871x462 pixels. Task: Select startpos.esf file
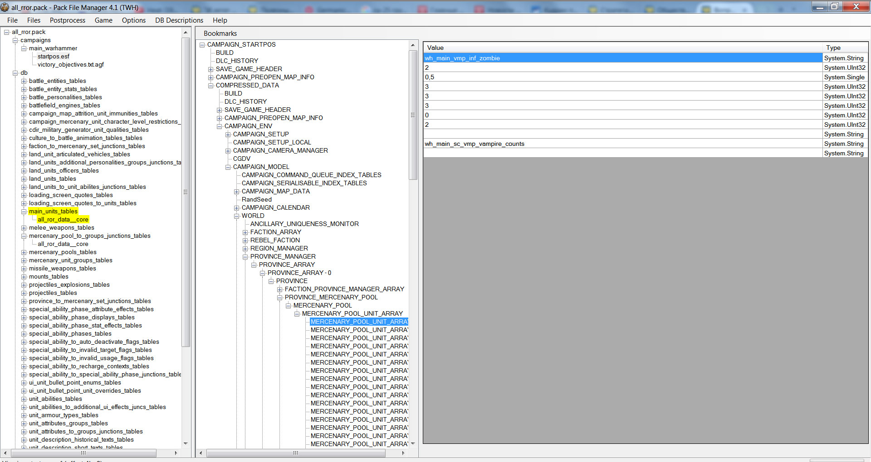pyautogui.click(x=54, y=57)
